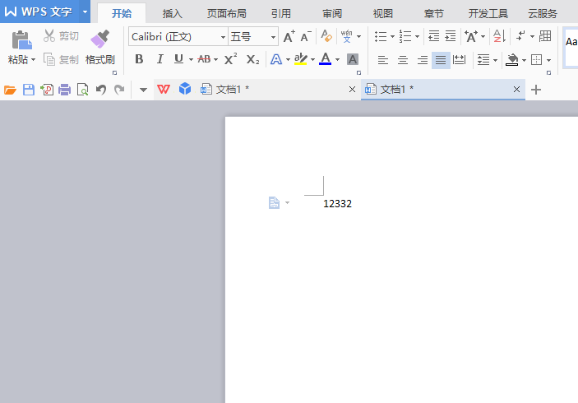Screen dimensions: 578x403
Task: Click the WPS 文字 application button
Action: (39, 12)
